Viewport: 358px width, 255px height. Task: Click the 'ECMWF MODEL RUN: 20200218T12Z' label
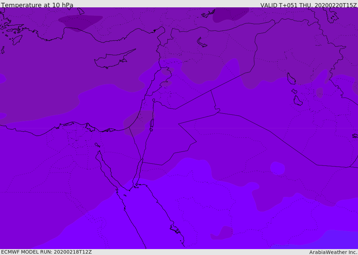tap(46, 252)
